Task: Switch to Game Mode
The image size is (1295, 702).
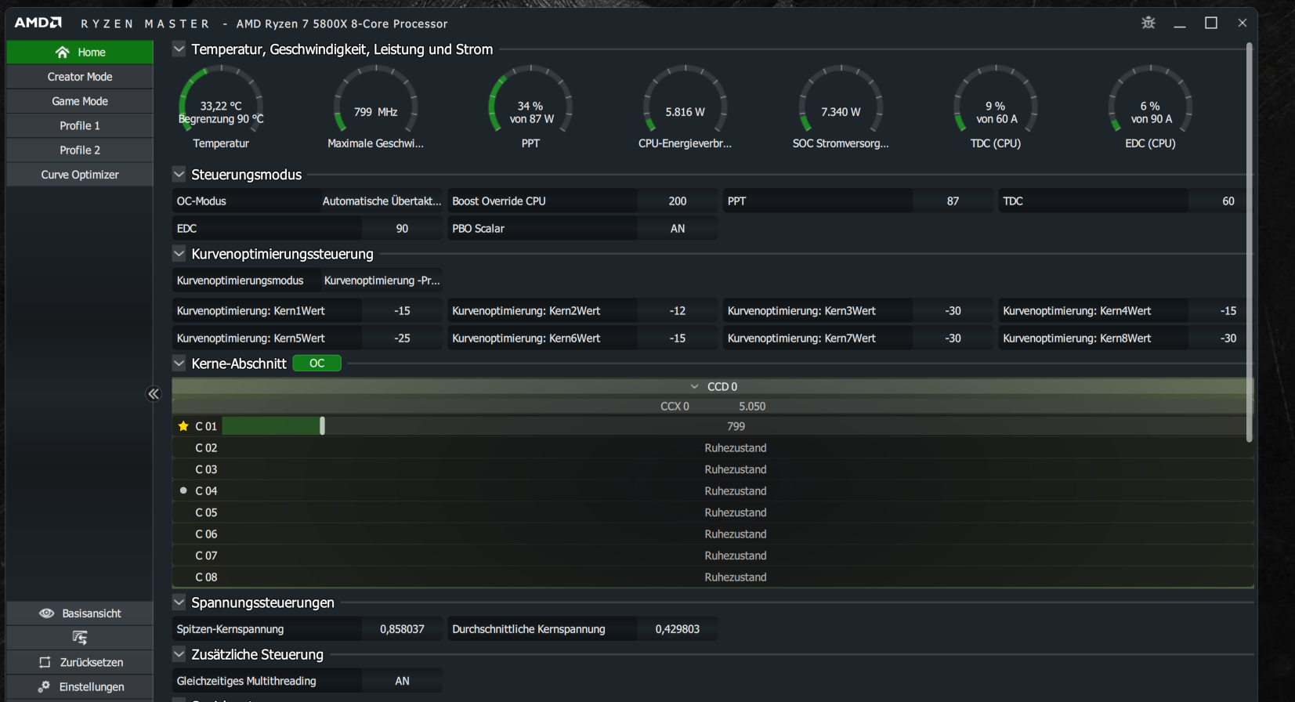Action: (80, 101)
